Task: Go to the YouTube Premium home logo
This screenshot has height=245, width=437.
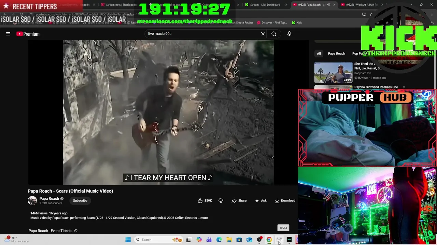Action: pos(28,34)
